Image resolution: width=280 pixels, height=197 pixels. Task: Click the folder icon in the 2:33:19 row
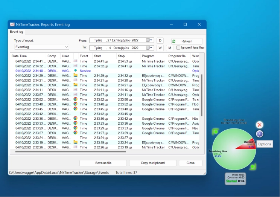coord(76,142)
